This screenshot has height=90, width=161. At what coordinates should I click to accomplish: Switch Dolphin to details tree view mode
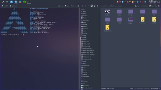(97, 6)
